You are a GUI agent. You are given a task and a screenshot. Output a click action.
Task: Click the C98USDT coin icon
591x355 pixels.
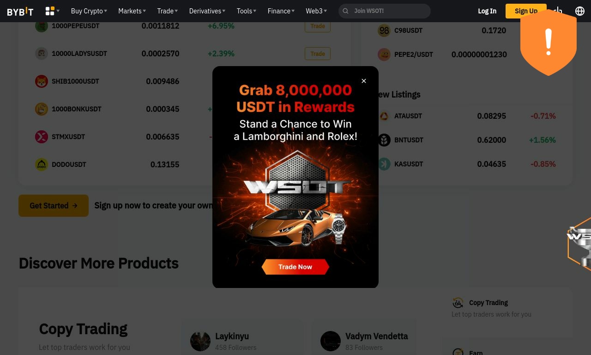tap(384, 31)
